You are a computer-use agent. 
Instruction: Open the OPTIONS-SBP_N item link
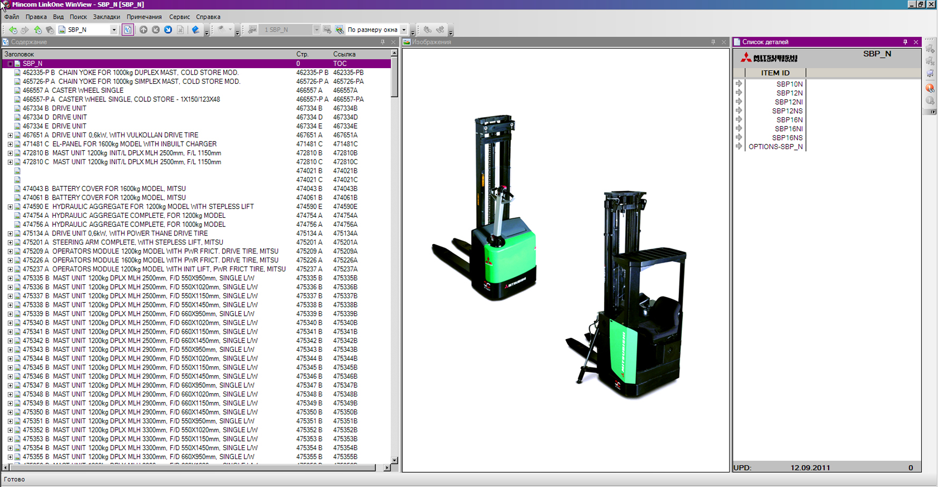(x=775, y=146)
